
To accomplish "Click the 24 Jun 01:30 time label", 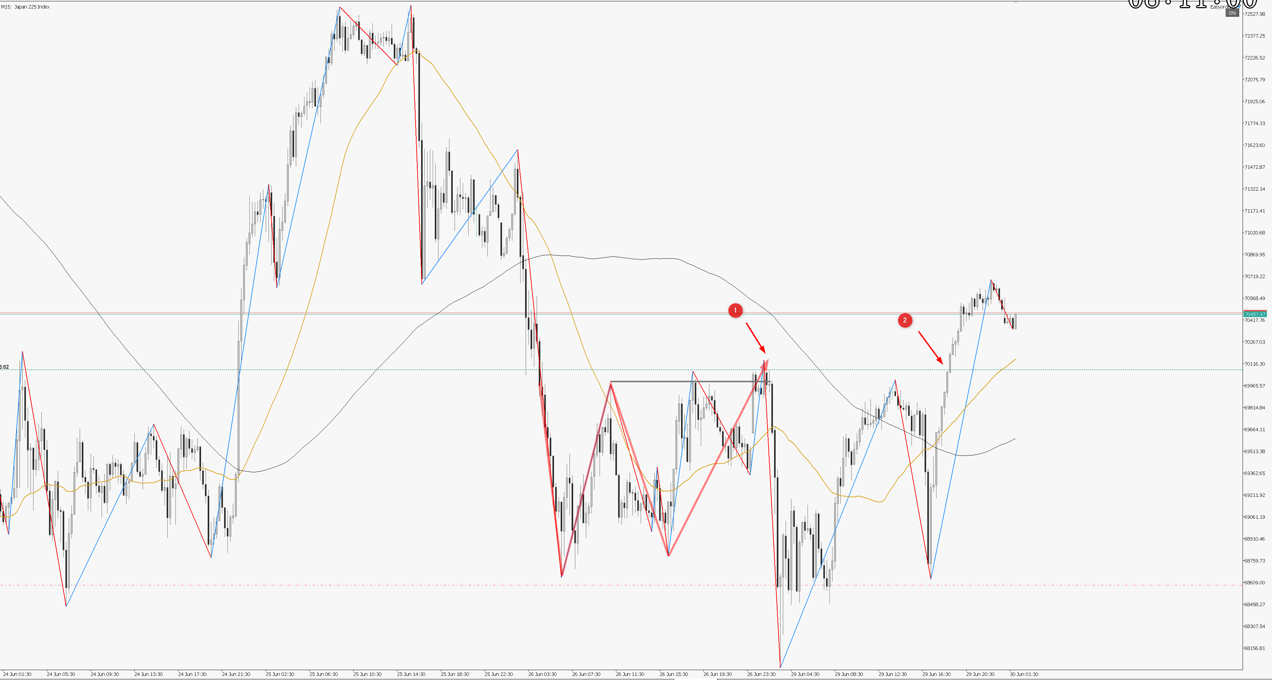I will pyautogui.click(x=17, y=674).
